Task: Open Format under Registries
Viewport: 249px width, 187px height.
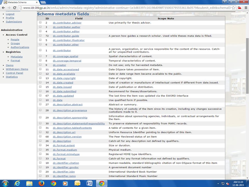Action: coord(15,61)
